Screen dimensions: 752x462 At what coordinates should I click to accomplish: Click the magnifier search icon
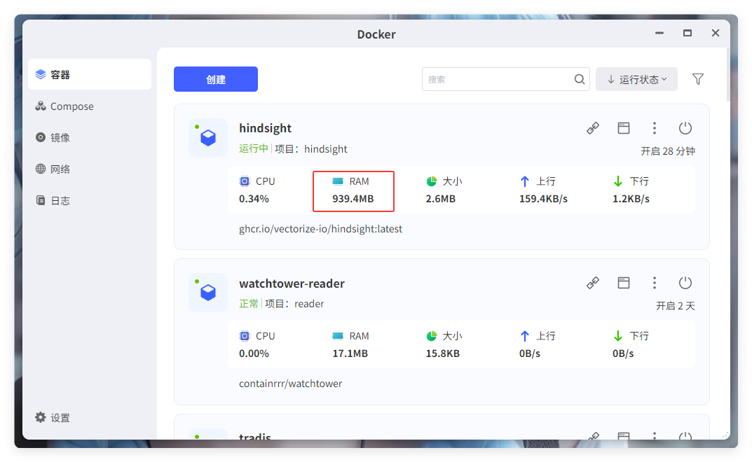[x=580, y=79]
